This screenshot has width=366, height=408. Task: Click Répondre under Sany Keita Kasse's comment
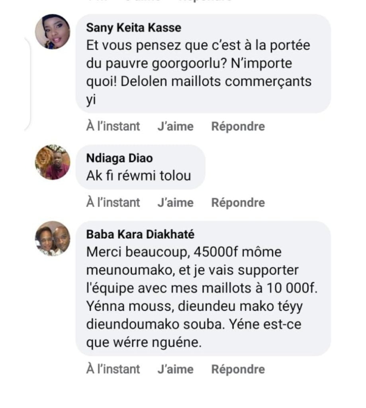click(x=238, y=127)
